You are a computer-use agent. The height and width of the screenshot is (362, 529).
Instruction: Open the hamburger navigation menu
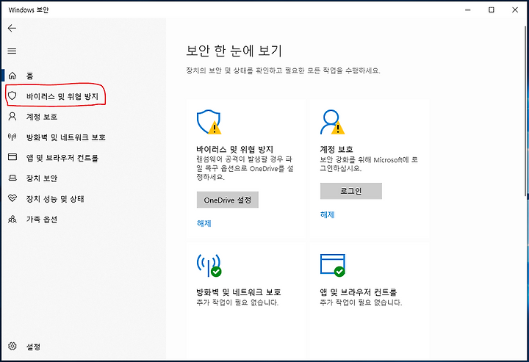click(x=12, y=51)
